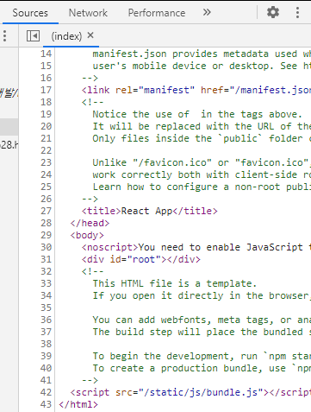Image resolution: width=311 pixels, height=412 pixels.
Task: Click 'To create a production bundle' line
Action: coord(202,368)
